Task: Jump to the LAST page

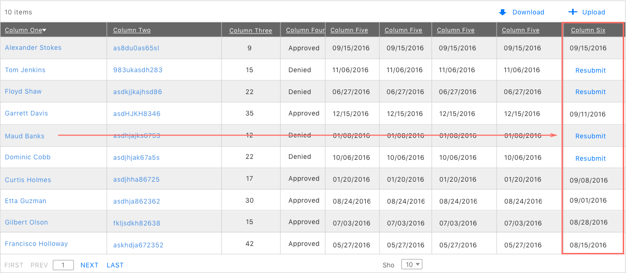Action: coord(115,265)
